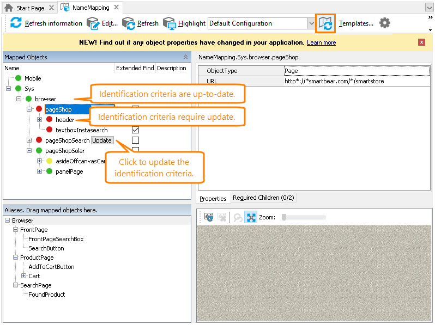Switch to Required Children (0/2) tab
This screenshot has width=435, height=325.
pyautogui.click(x=264, y=198)
